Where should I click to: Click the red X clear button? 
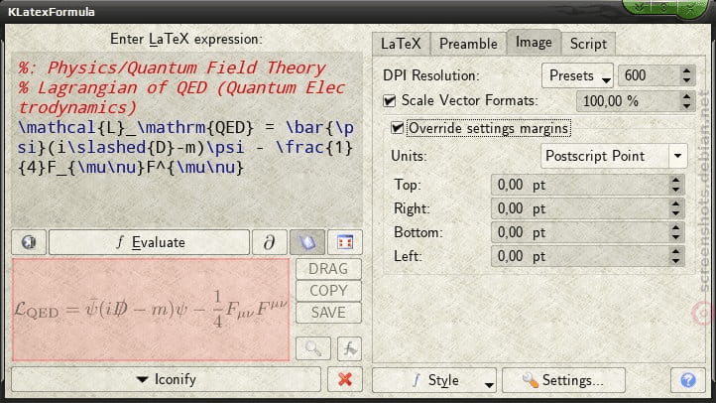pyautogui.click(x=345, y=379)
